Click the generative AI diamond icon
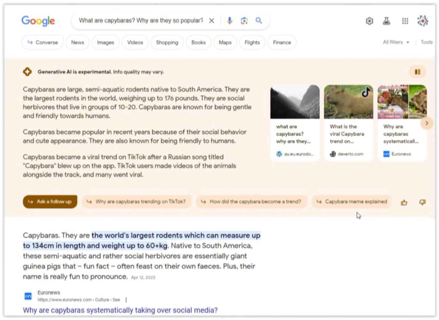This screenshot has height=320, width=439. coord(27,72)
